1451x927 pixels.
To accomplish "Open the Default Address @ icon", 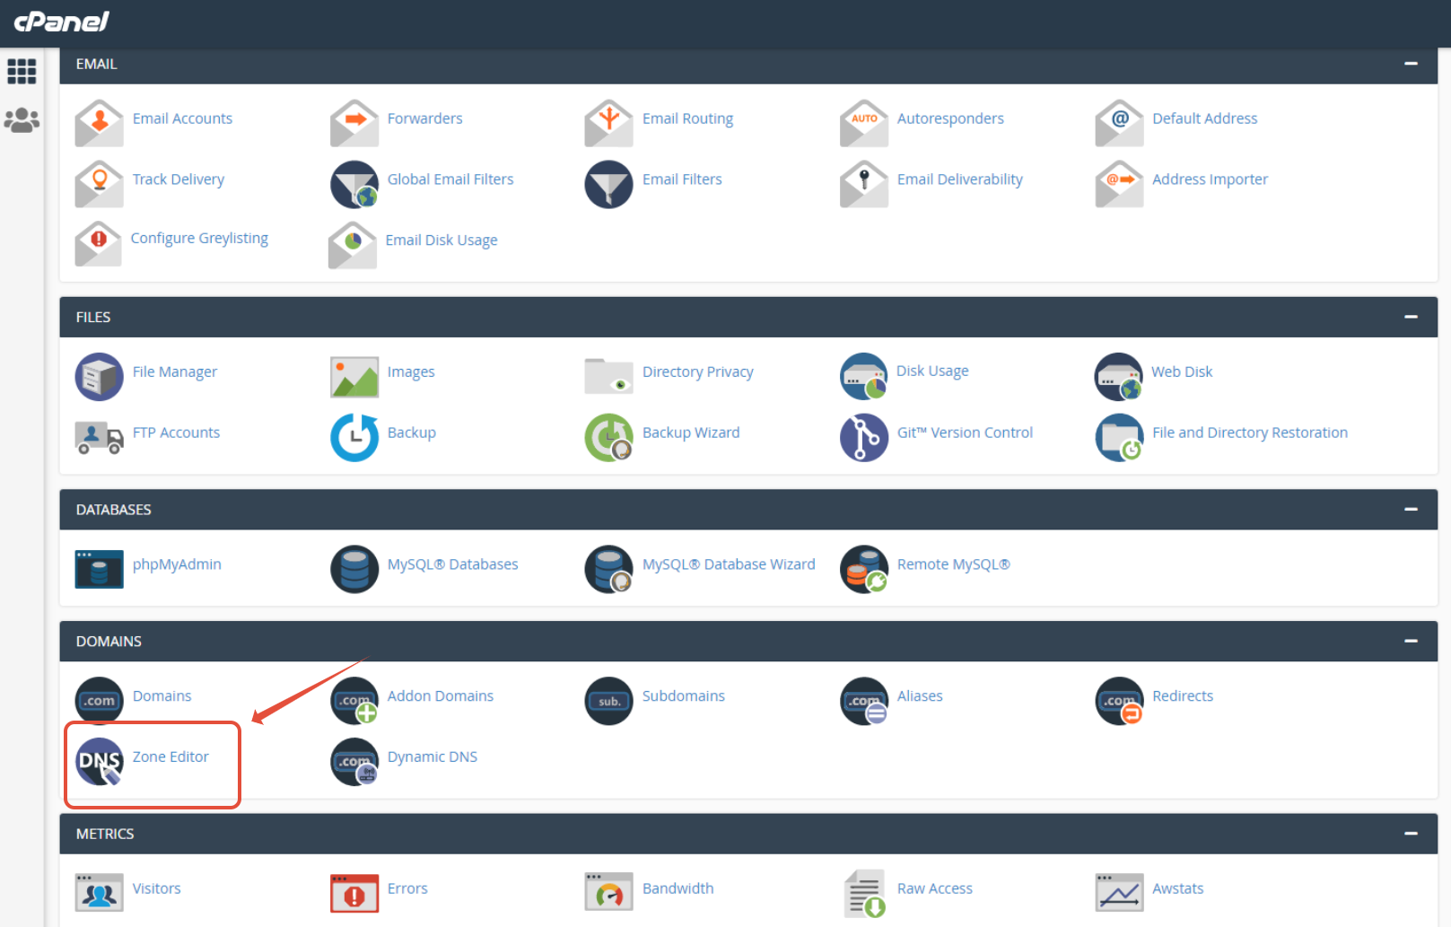I will [x=1119, y=122].
